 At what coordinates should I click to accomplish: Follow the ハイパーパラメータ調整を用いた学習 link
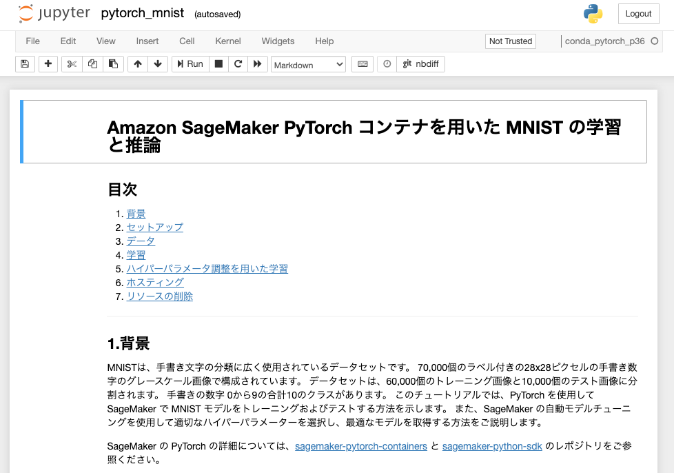pos(207,269)
